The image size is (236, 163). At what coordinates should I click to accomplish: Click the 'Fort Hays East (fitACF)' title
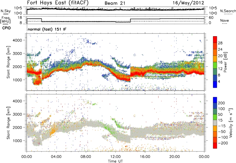tap(58, 3)
